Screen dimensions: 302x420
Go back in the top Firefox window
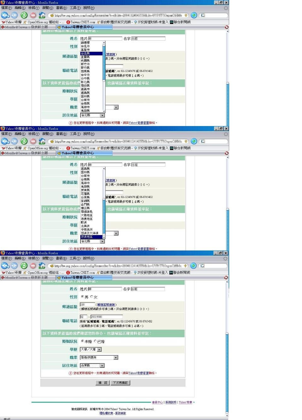[x=5, y=15]
